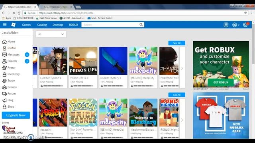Open Shop in the sidebar
The width and height of the screenshot is (255, 143).
pyautogui.click(x=8, y=107)
